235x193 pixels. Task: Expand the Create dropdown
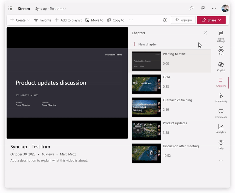click(20, 20)
